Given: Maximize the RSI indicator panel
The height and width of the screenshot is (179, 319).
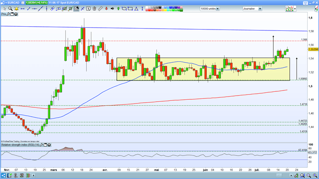Looking at the screenshot, I should (x=46, y=145).
